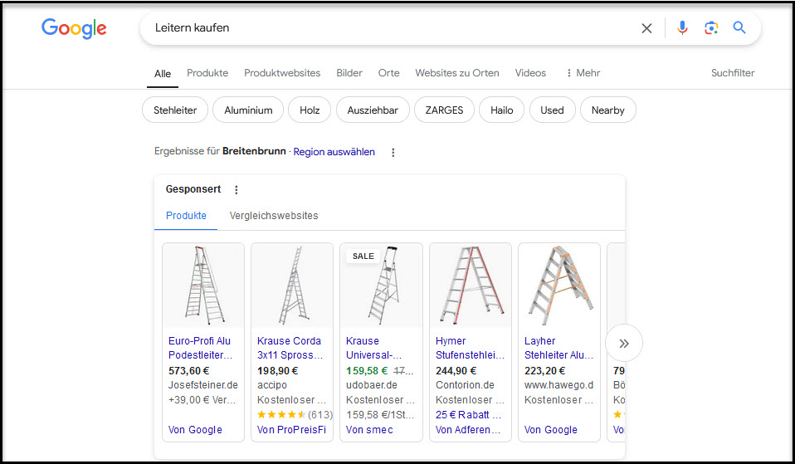
Task: Switch to the Videos tab
Action: (530, 73)
